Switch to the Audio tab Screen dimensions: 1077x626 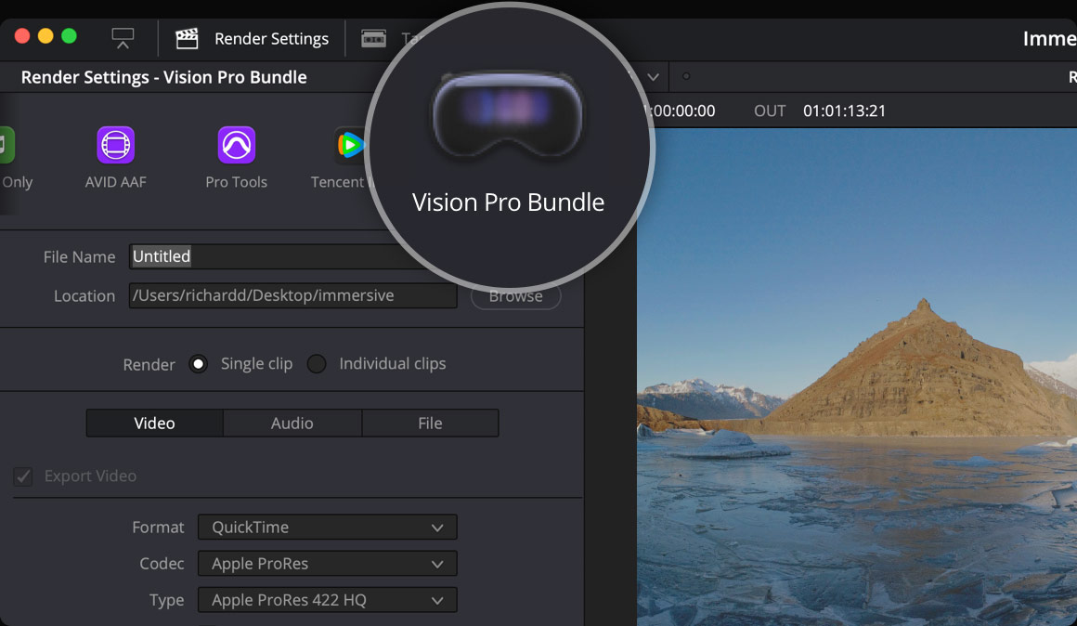(292, 424)
